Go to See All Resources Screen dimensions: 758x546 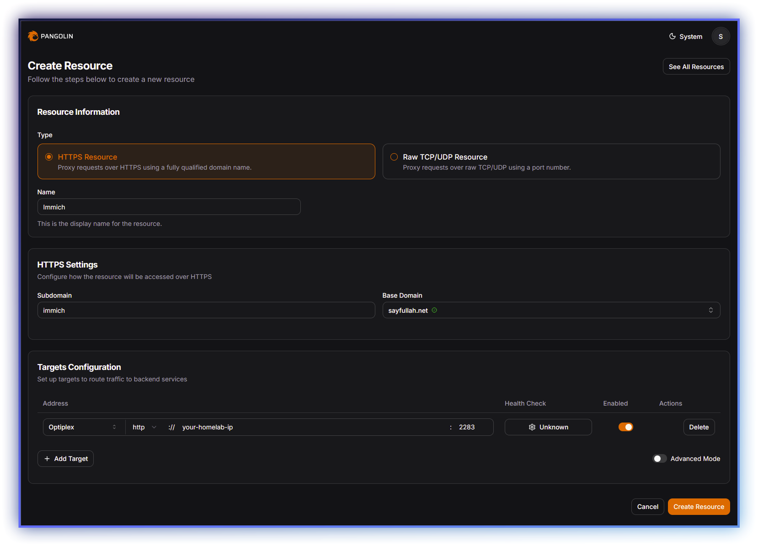click(696, 67)
